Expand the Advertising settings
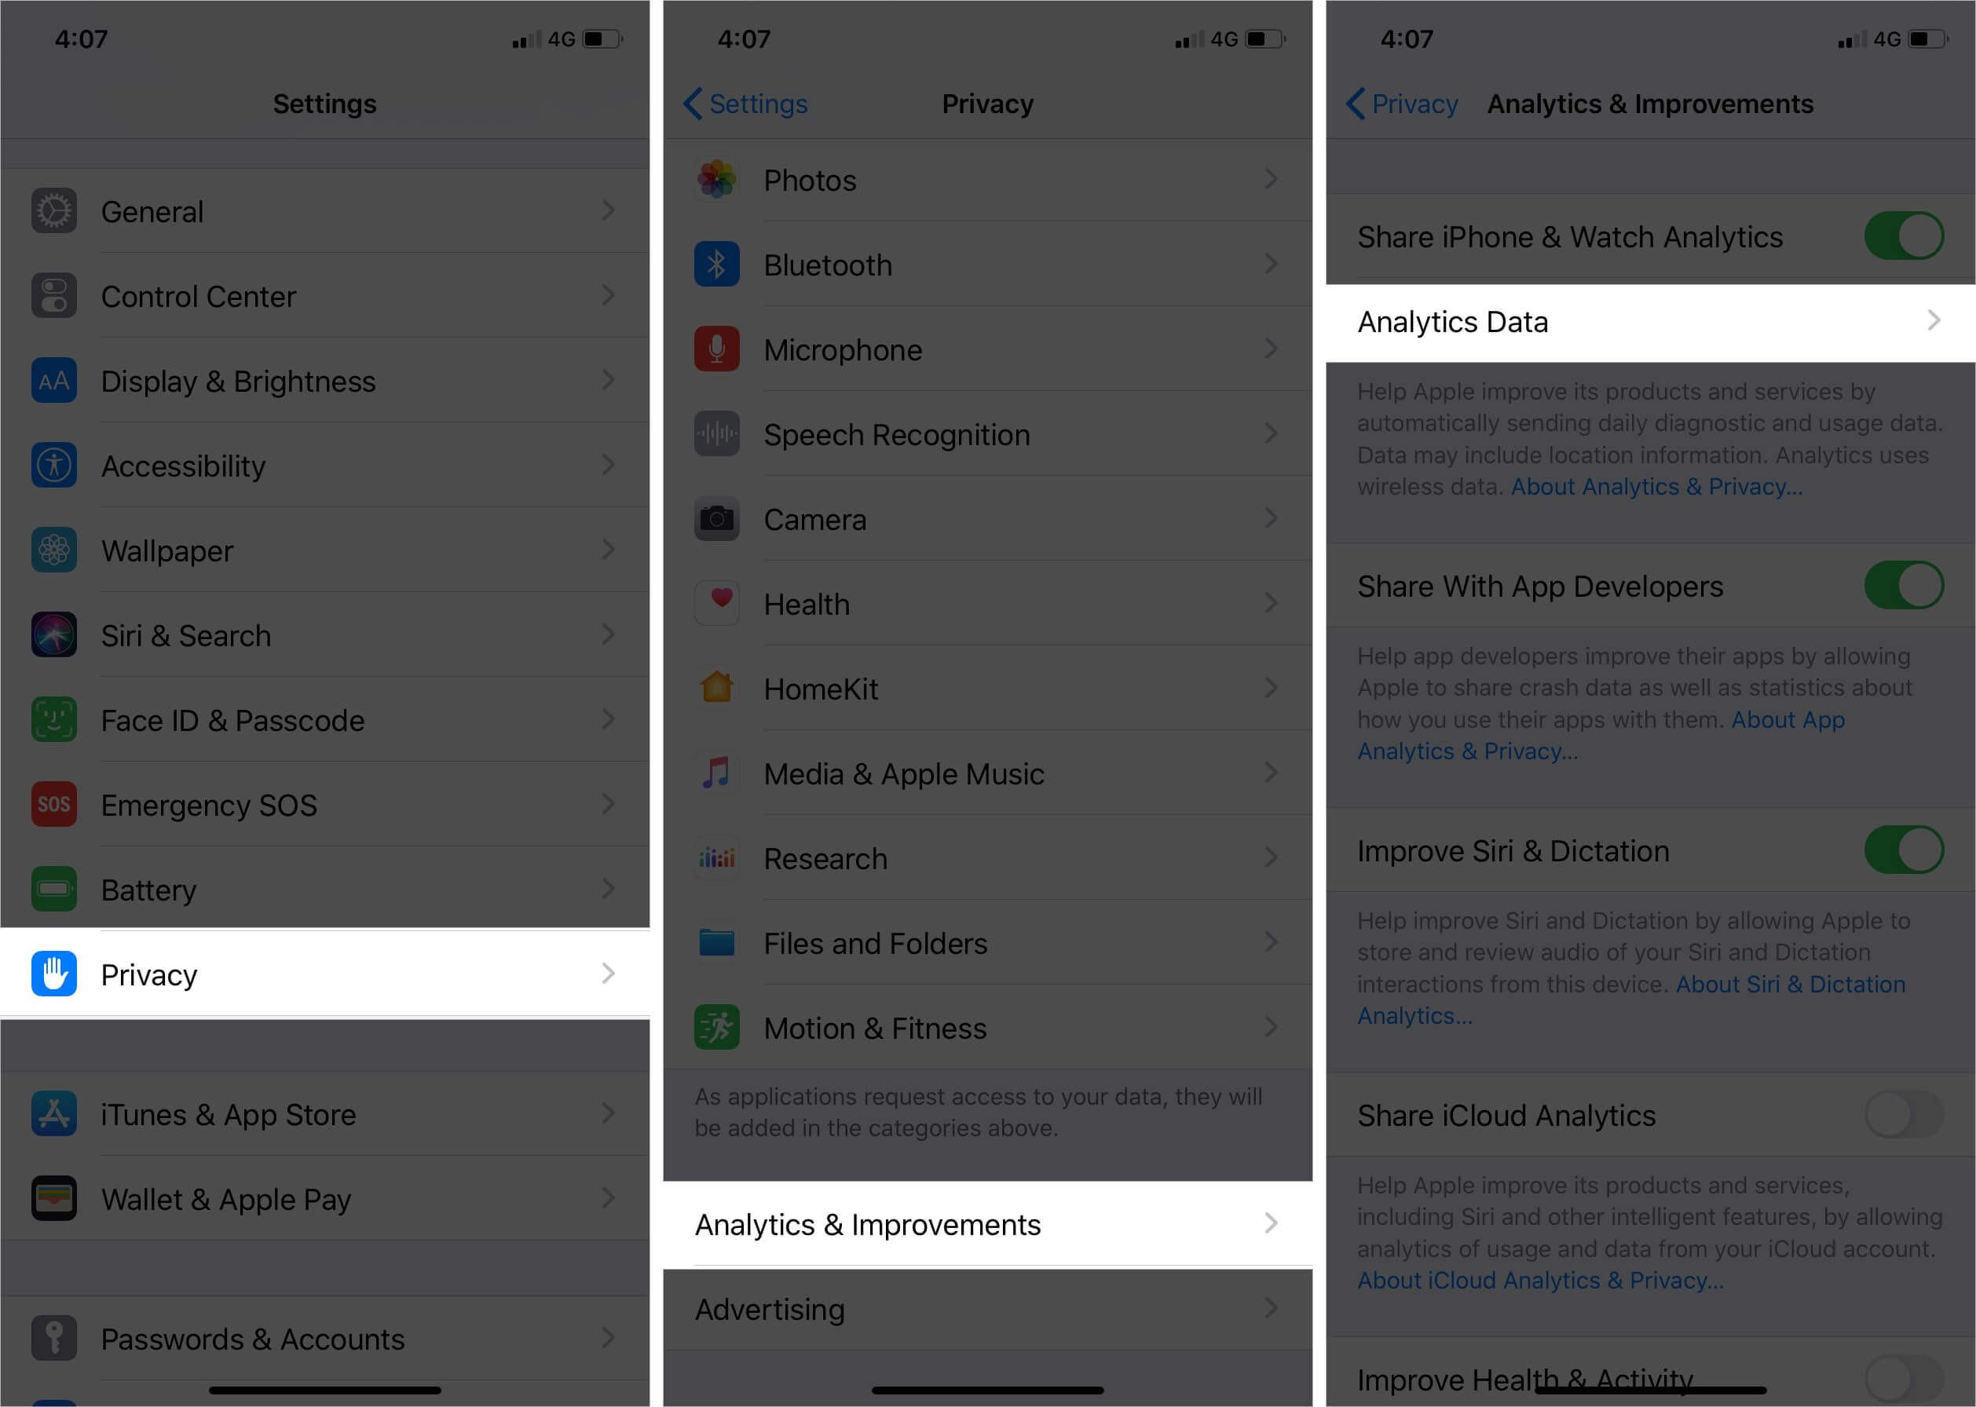The height and width of the screenshot is (1407, 1976). [x=988, y=1306]
